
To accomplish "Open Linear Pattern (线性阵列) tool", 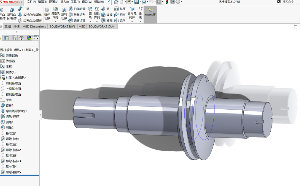I will (97, 13).
